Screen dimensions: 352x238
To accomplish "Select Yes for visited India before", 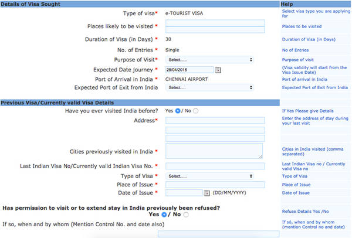I will tap(178, 111).
